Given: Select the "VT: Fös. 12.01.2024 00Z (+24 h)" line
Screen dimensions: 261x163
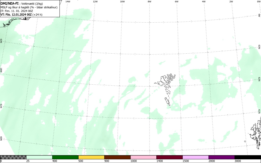Looking at the screenshot, I should click(x=21, y=15).
